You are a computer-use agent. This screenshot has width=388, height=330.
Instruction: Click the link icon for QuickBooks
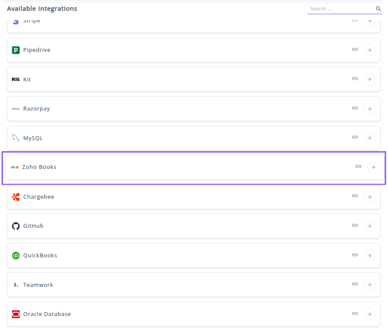coord(355,255)
